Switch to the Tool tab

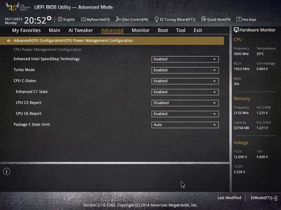[x=181, y=30]
